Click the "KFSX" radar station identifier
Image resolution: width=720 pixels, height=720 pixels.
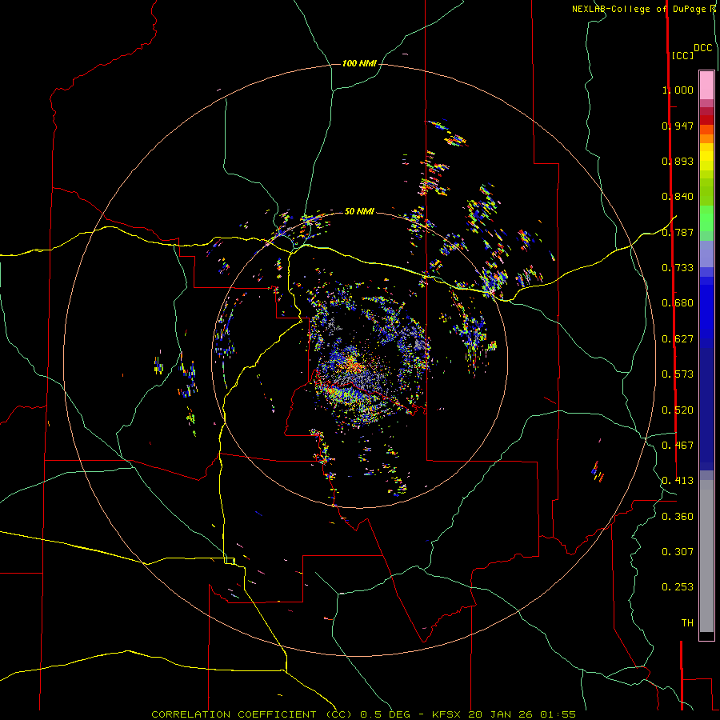pos(448,714)
